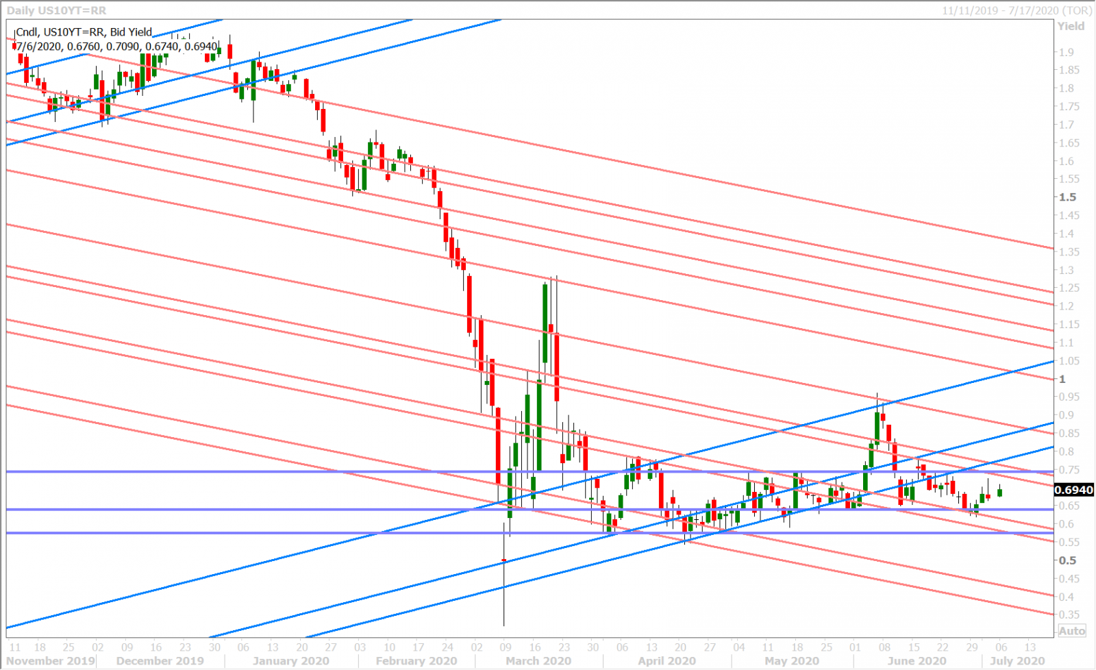Image resolution: width=1096 pixels, height=670 pixels.
Task: Click the 0.55 yield axis label
Action: (x=1069, y=543)
